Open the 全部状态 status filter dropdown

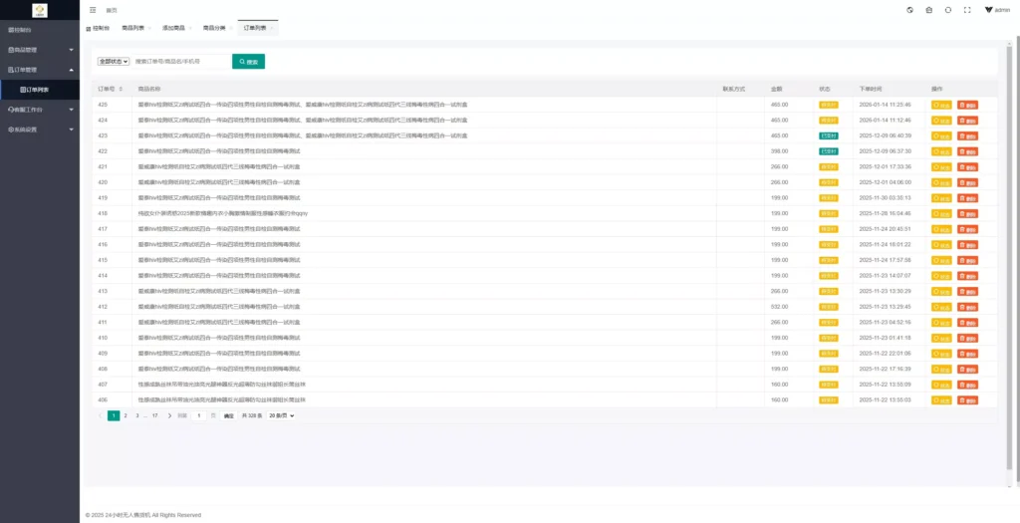[x=114, y=62]
